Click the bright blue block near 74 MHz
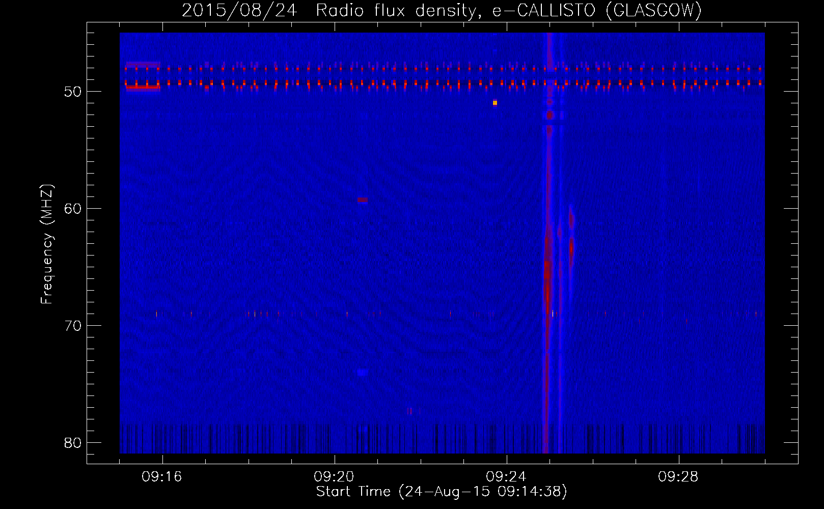Image resolution: width=824 pixels, height=509 pixels. [x=363, y=373]
